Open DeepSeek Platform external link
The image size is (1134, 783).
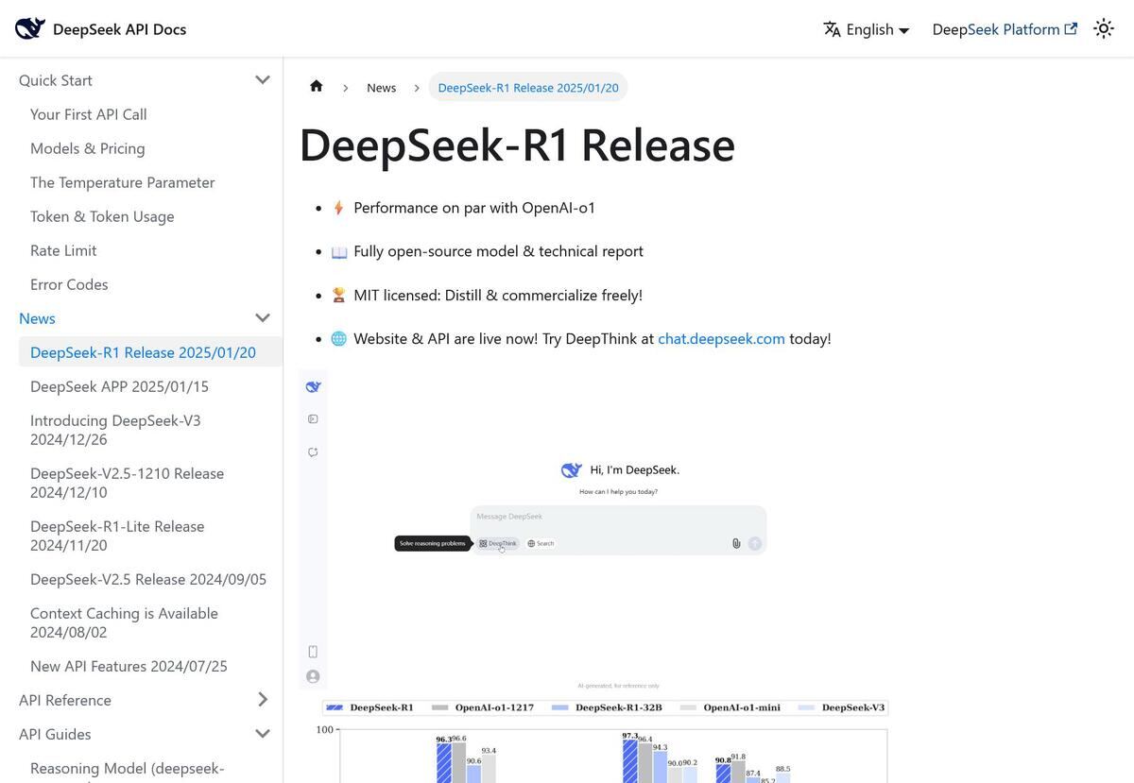(1005, 29)
